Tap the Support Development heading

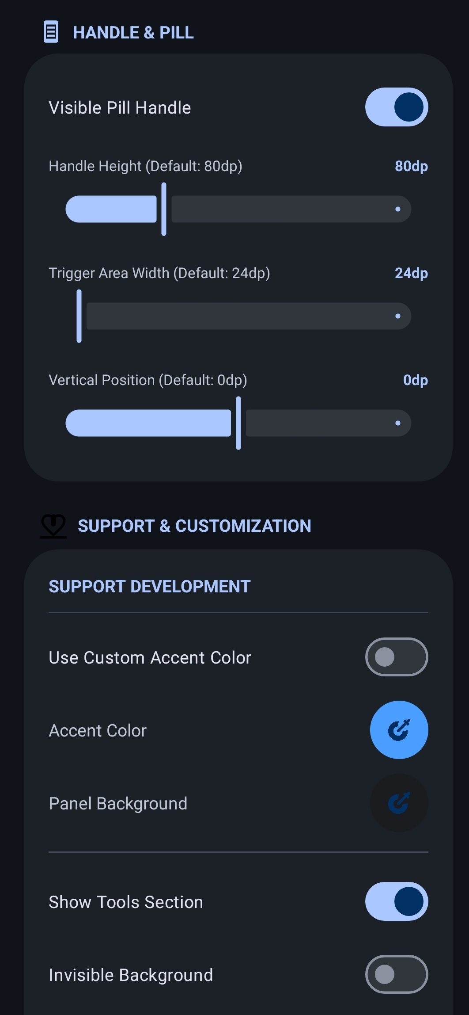coord(149,587)
